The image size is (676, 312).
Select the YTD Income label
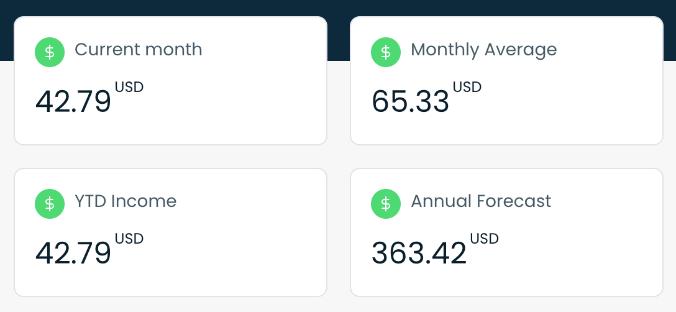point(126,201)
